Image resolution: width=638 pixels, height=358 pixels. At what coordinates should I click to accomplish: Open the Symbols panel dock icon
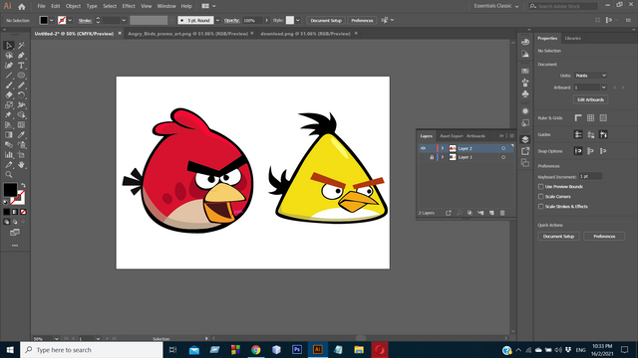click(525, 94)
